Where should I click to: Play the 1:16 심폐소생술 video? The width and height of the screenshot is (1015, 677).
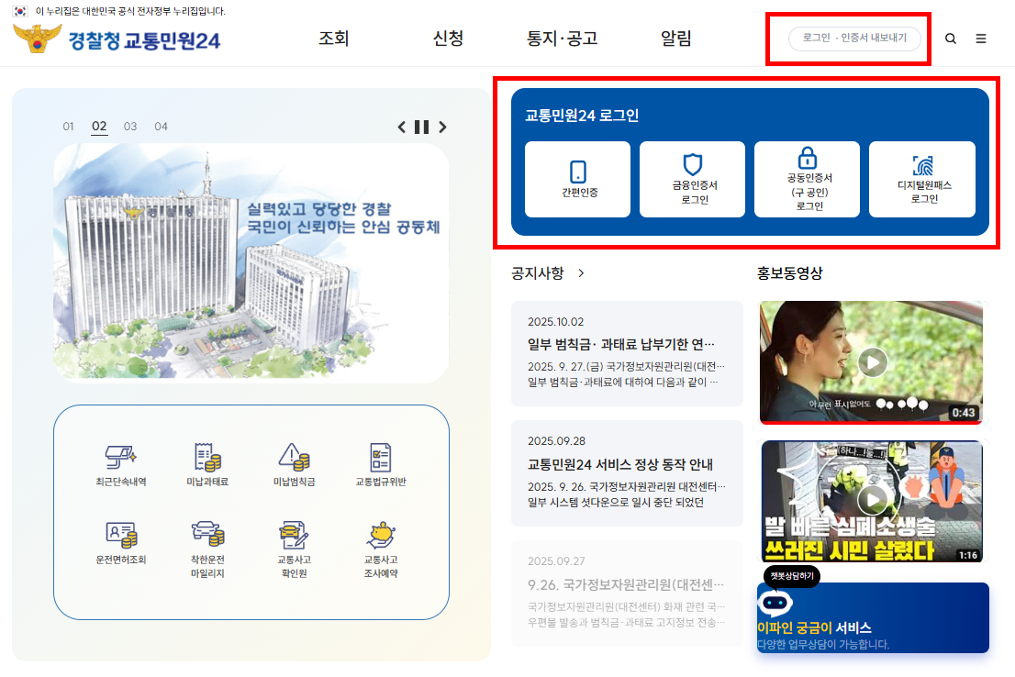click(871, 501)
